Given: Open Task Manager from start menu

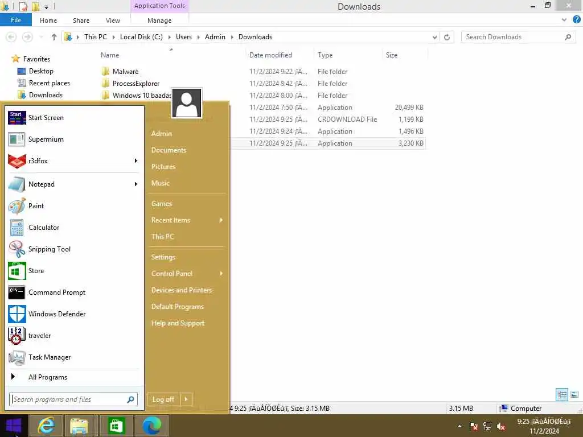Looking at the screenshot, I should 75,357.
